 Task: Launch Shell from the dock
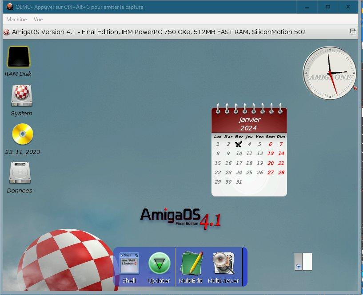(129, 264)
